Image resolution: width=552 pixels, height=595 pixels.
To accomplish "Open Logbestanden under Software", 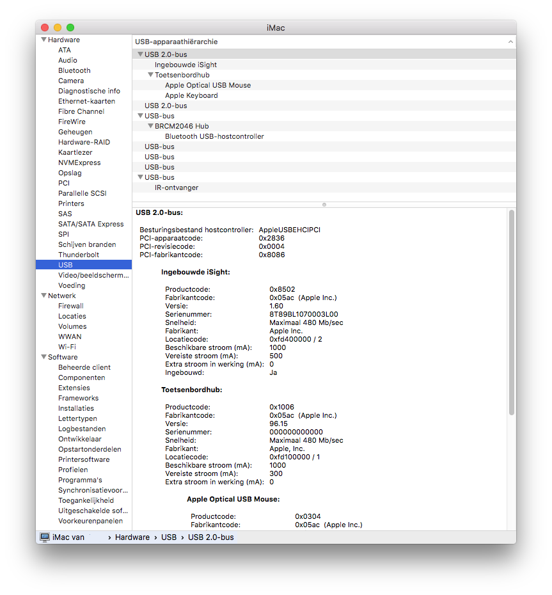I will [82, 429].
